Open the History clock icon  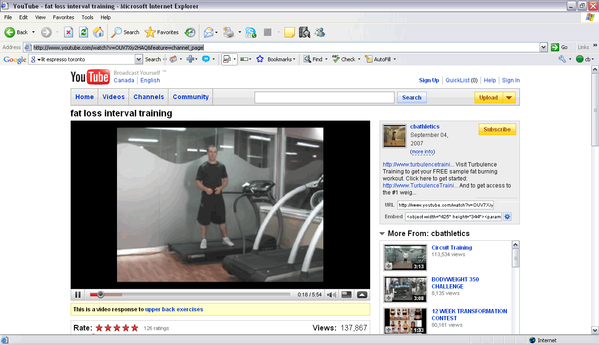190,32
